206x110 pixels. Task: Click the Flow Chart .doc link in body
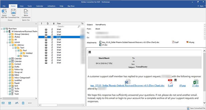point(127,86)
